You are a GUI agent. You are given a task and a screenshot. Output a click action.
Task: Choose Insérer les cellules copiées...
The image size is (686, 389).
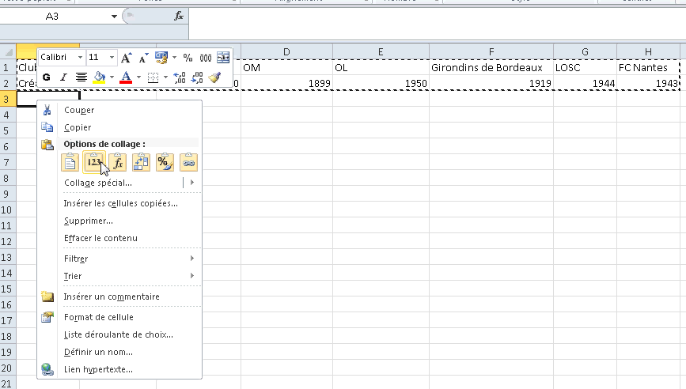120,203
